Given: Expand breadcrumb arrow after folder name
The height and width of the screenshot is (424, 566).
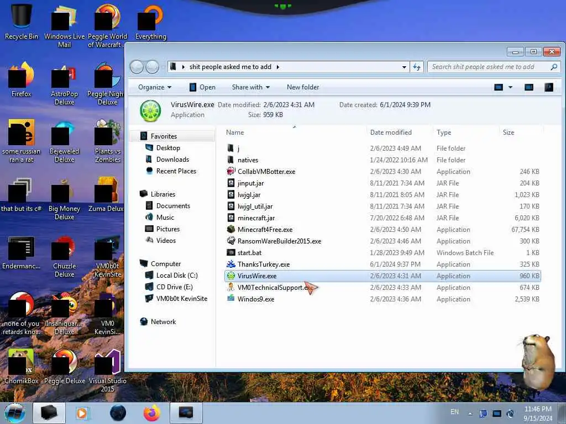Looking at the screenshot, I should tap(278, 67).
